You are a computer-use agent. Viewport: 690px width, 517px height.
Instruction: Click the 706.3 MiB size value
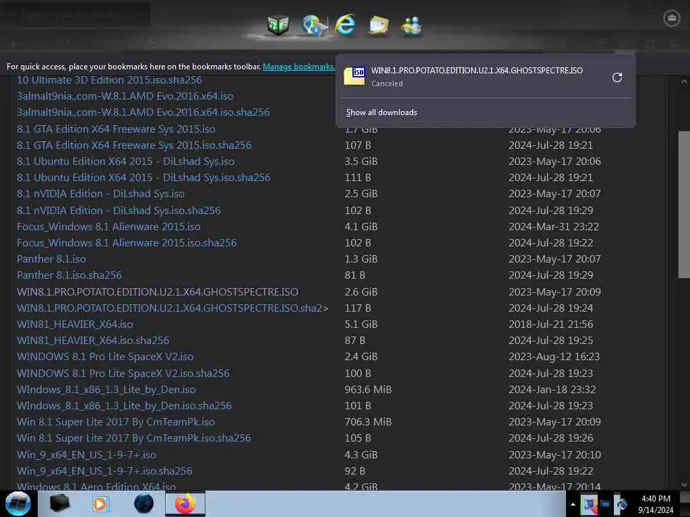[368, 422]
